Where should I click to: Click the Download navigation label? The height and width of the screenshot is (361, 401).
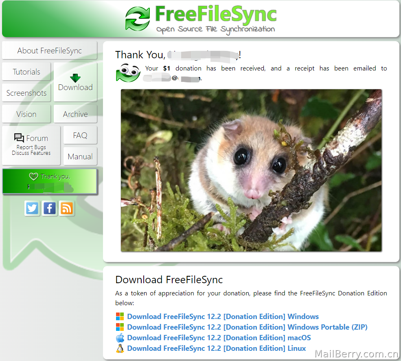click(75, 87)
